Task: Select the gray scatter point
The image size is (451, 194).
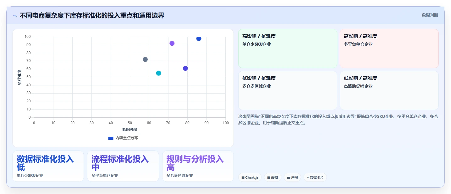Action: point(145,59)
